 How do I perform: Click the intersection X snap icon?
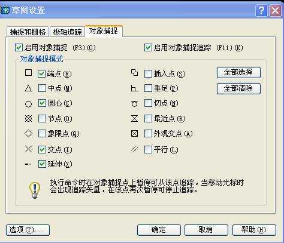tap(28, 149)
